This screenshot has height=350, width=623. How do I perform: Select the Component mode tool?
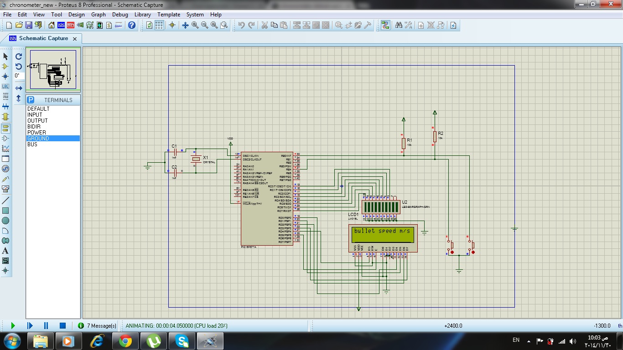point(5,66)
